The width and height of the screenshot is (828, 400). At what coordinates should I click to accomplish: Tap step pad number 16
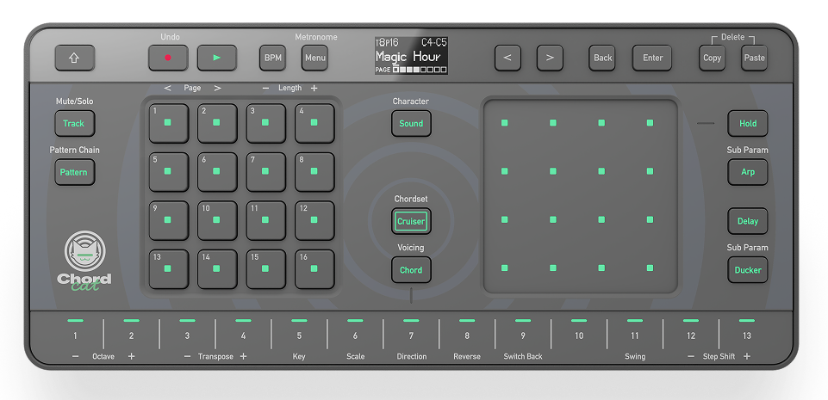click(314, 269)
